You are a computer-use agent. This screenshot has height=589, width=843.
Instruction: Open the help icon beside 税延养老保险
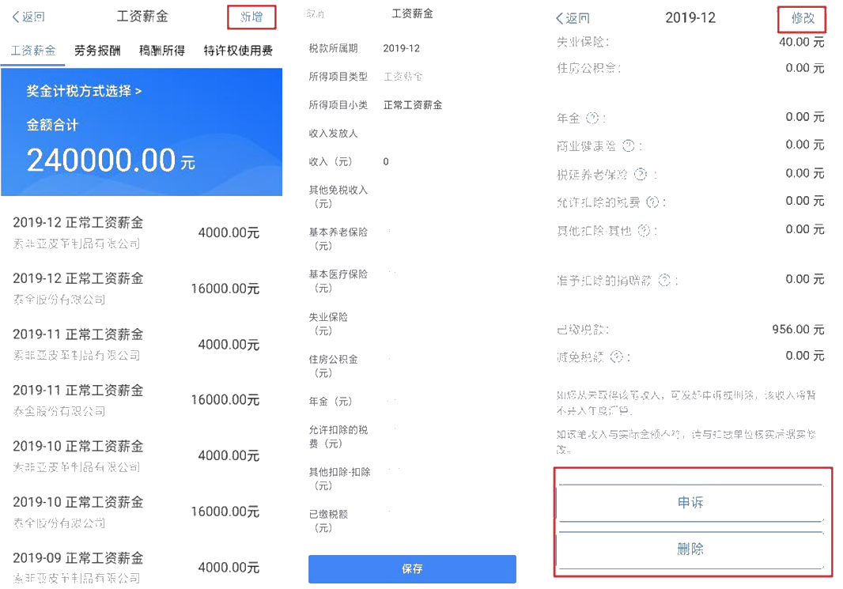tap(641, 174)
